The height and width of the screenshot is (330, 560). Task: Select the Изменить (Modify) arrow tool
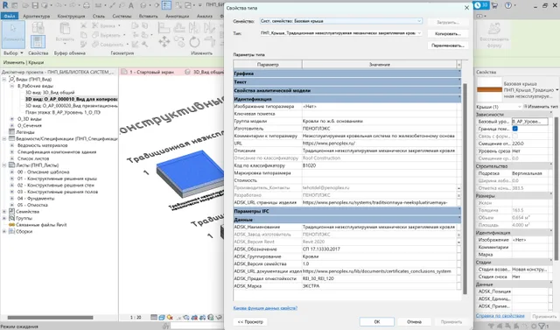click(14, 34)
